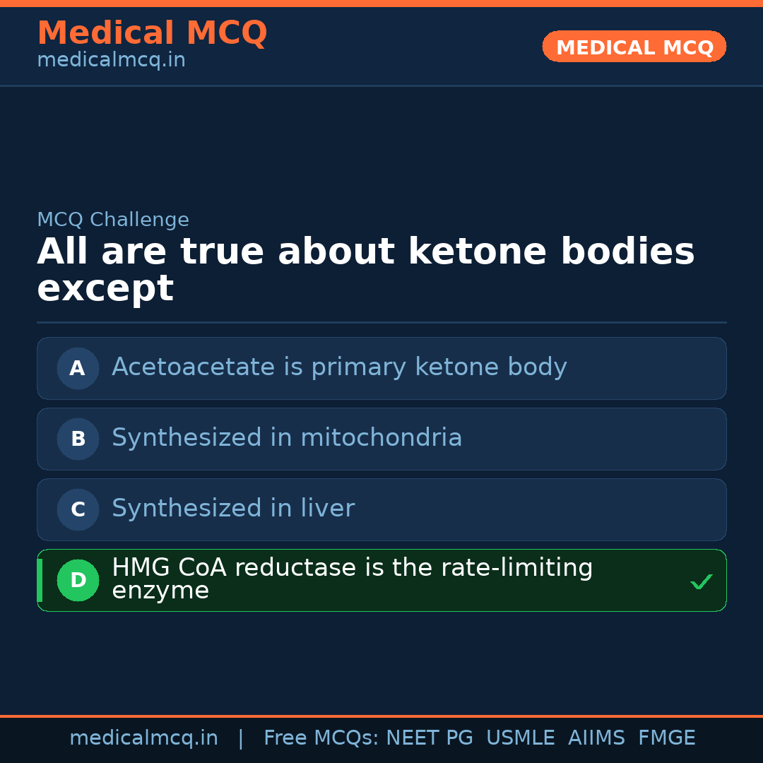Click the 'MCQ Challenge' label
The height and width of the screenshot is (763, 763).
click(x=113, y=220)
